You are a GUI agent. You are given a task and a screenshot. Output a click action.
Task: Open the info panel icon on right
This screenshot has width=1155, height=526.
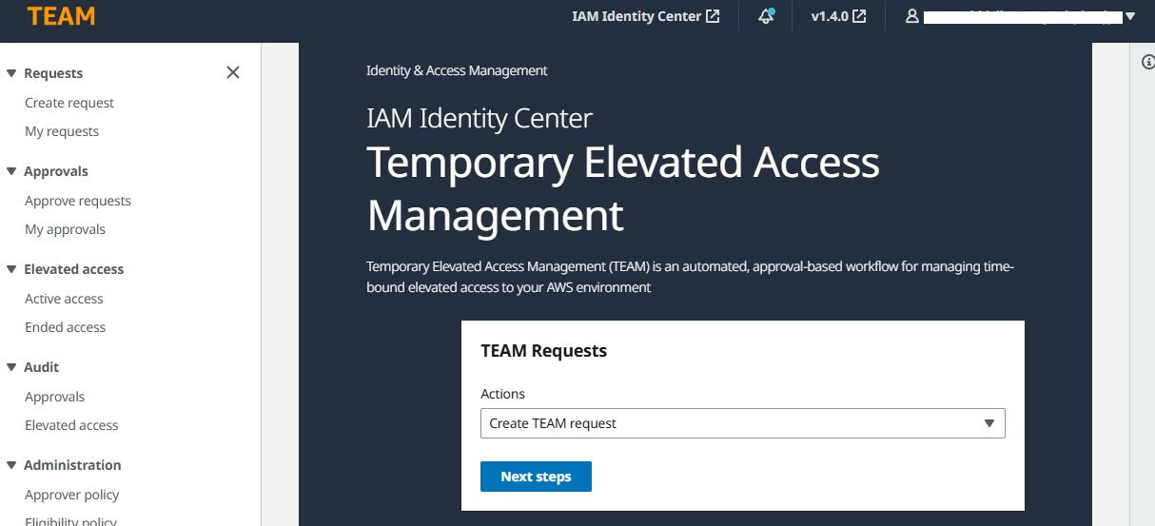(x=1146, y=62)
